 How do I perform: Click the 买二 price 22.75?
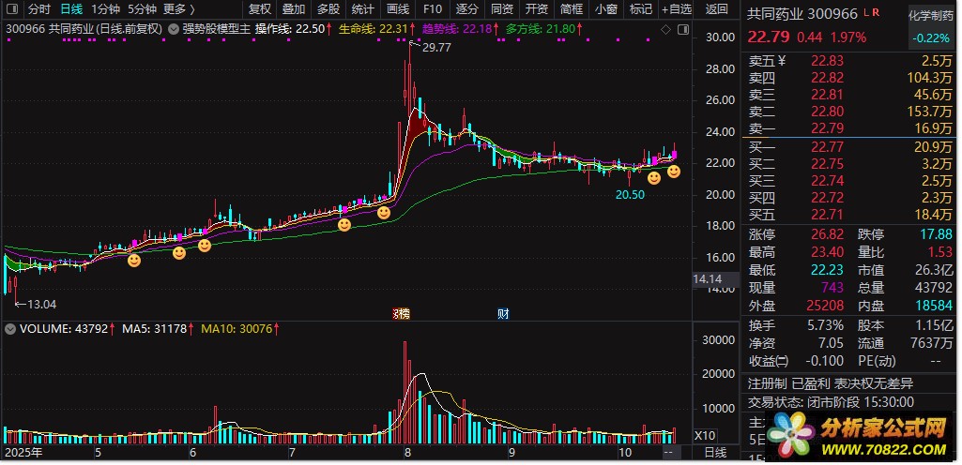click(x=827, y=163)
